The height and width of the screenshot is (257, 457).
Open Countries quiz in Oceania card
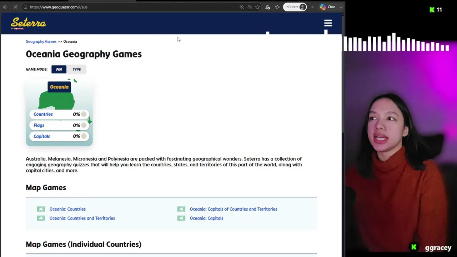[43, 114]
